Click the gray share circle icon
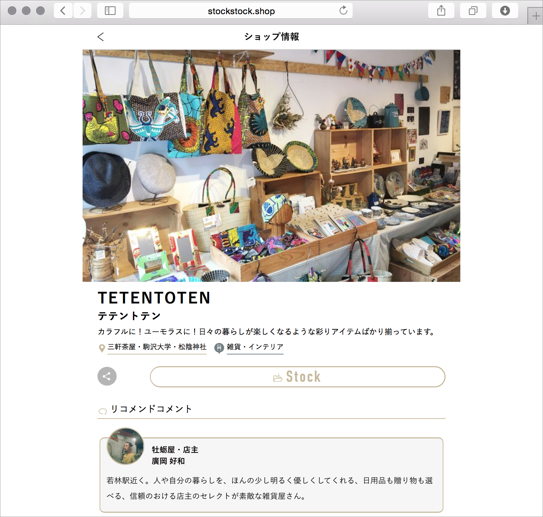 (107, 376)
